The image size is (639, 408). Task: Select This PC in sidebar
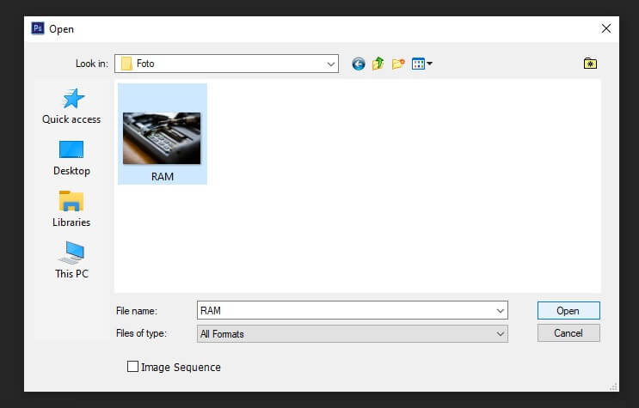pos(71,260)
